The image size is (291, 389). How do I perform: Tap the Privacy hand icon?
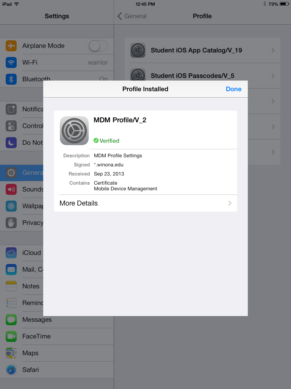pos(11,223)
